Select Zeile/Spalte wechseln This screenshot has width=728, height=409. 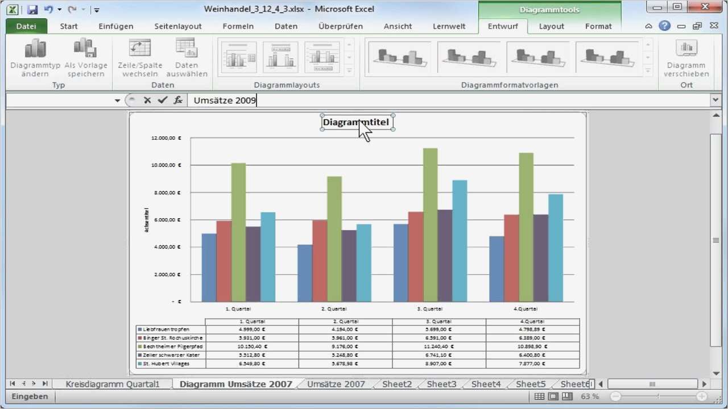click(x=139, y=57)
